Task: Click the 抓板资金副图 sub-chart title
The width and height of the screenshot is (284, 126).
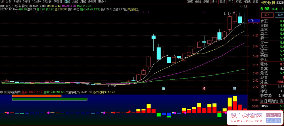Action: 12,92
